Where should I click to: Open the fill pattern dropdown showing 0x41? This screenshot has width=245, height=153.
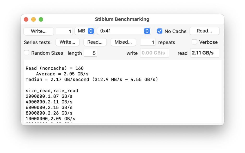124,31
